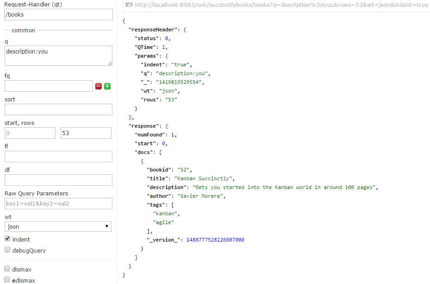Click the Raw Query Parameters input

tap(58, 203)
